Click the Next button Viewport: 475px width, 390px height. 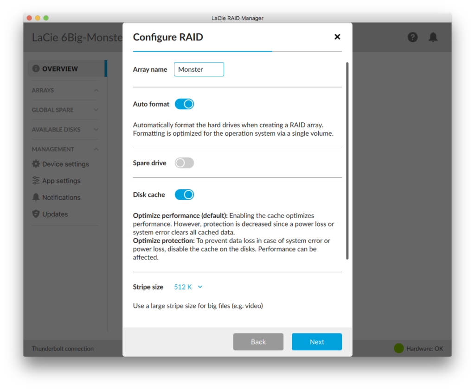pyautogui.click(x=316, y=341)
